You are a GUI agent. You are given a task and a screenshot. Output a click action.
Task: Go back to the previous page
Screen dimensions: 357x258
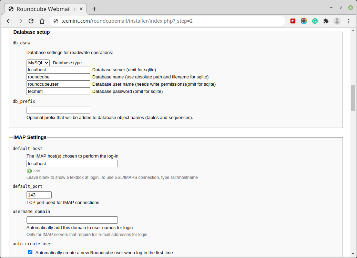coord(9,21)
